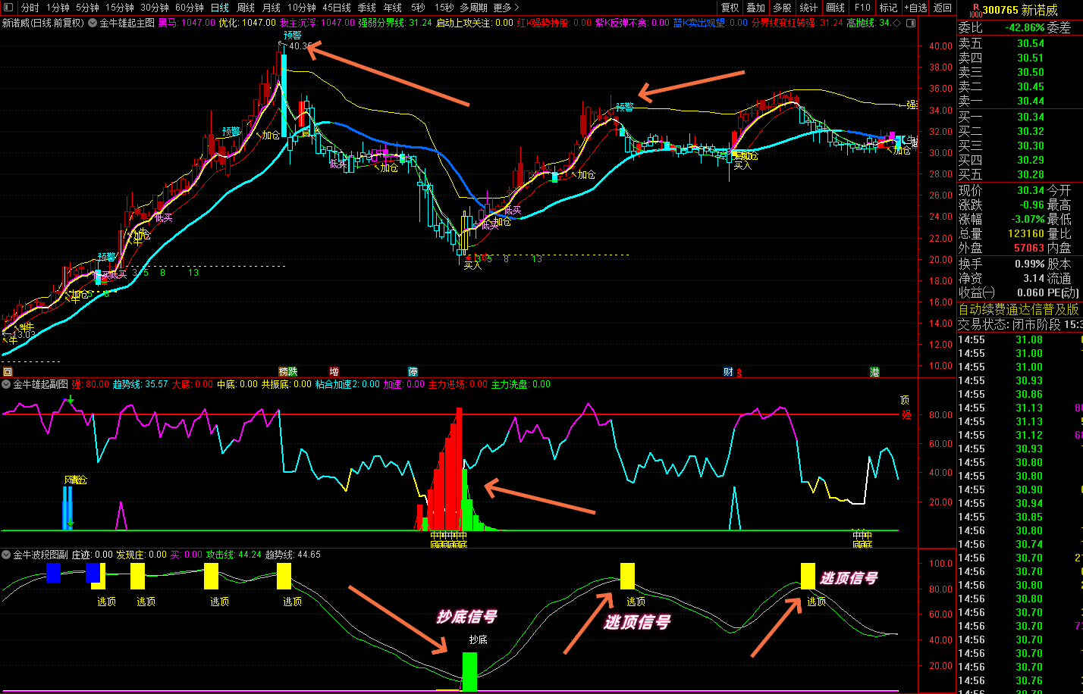This screenshot has width=1083, height=694.
Task: Expand the 金牛波段图副 indicator dropdown
Action: [7, 555]
